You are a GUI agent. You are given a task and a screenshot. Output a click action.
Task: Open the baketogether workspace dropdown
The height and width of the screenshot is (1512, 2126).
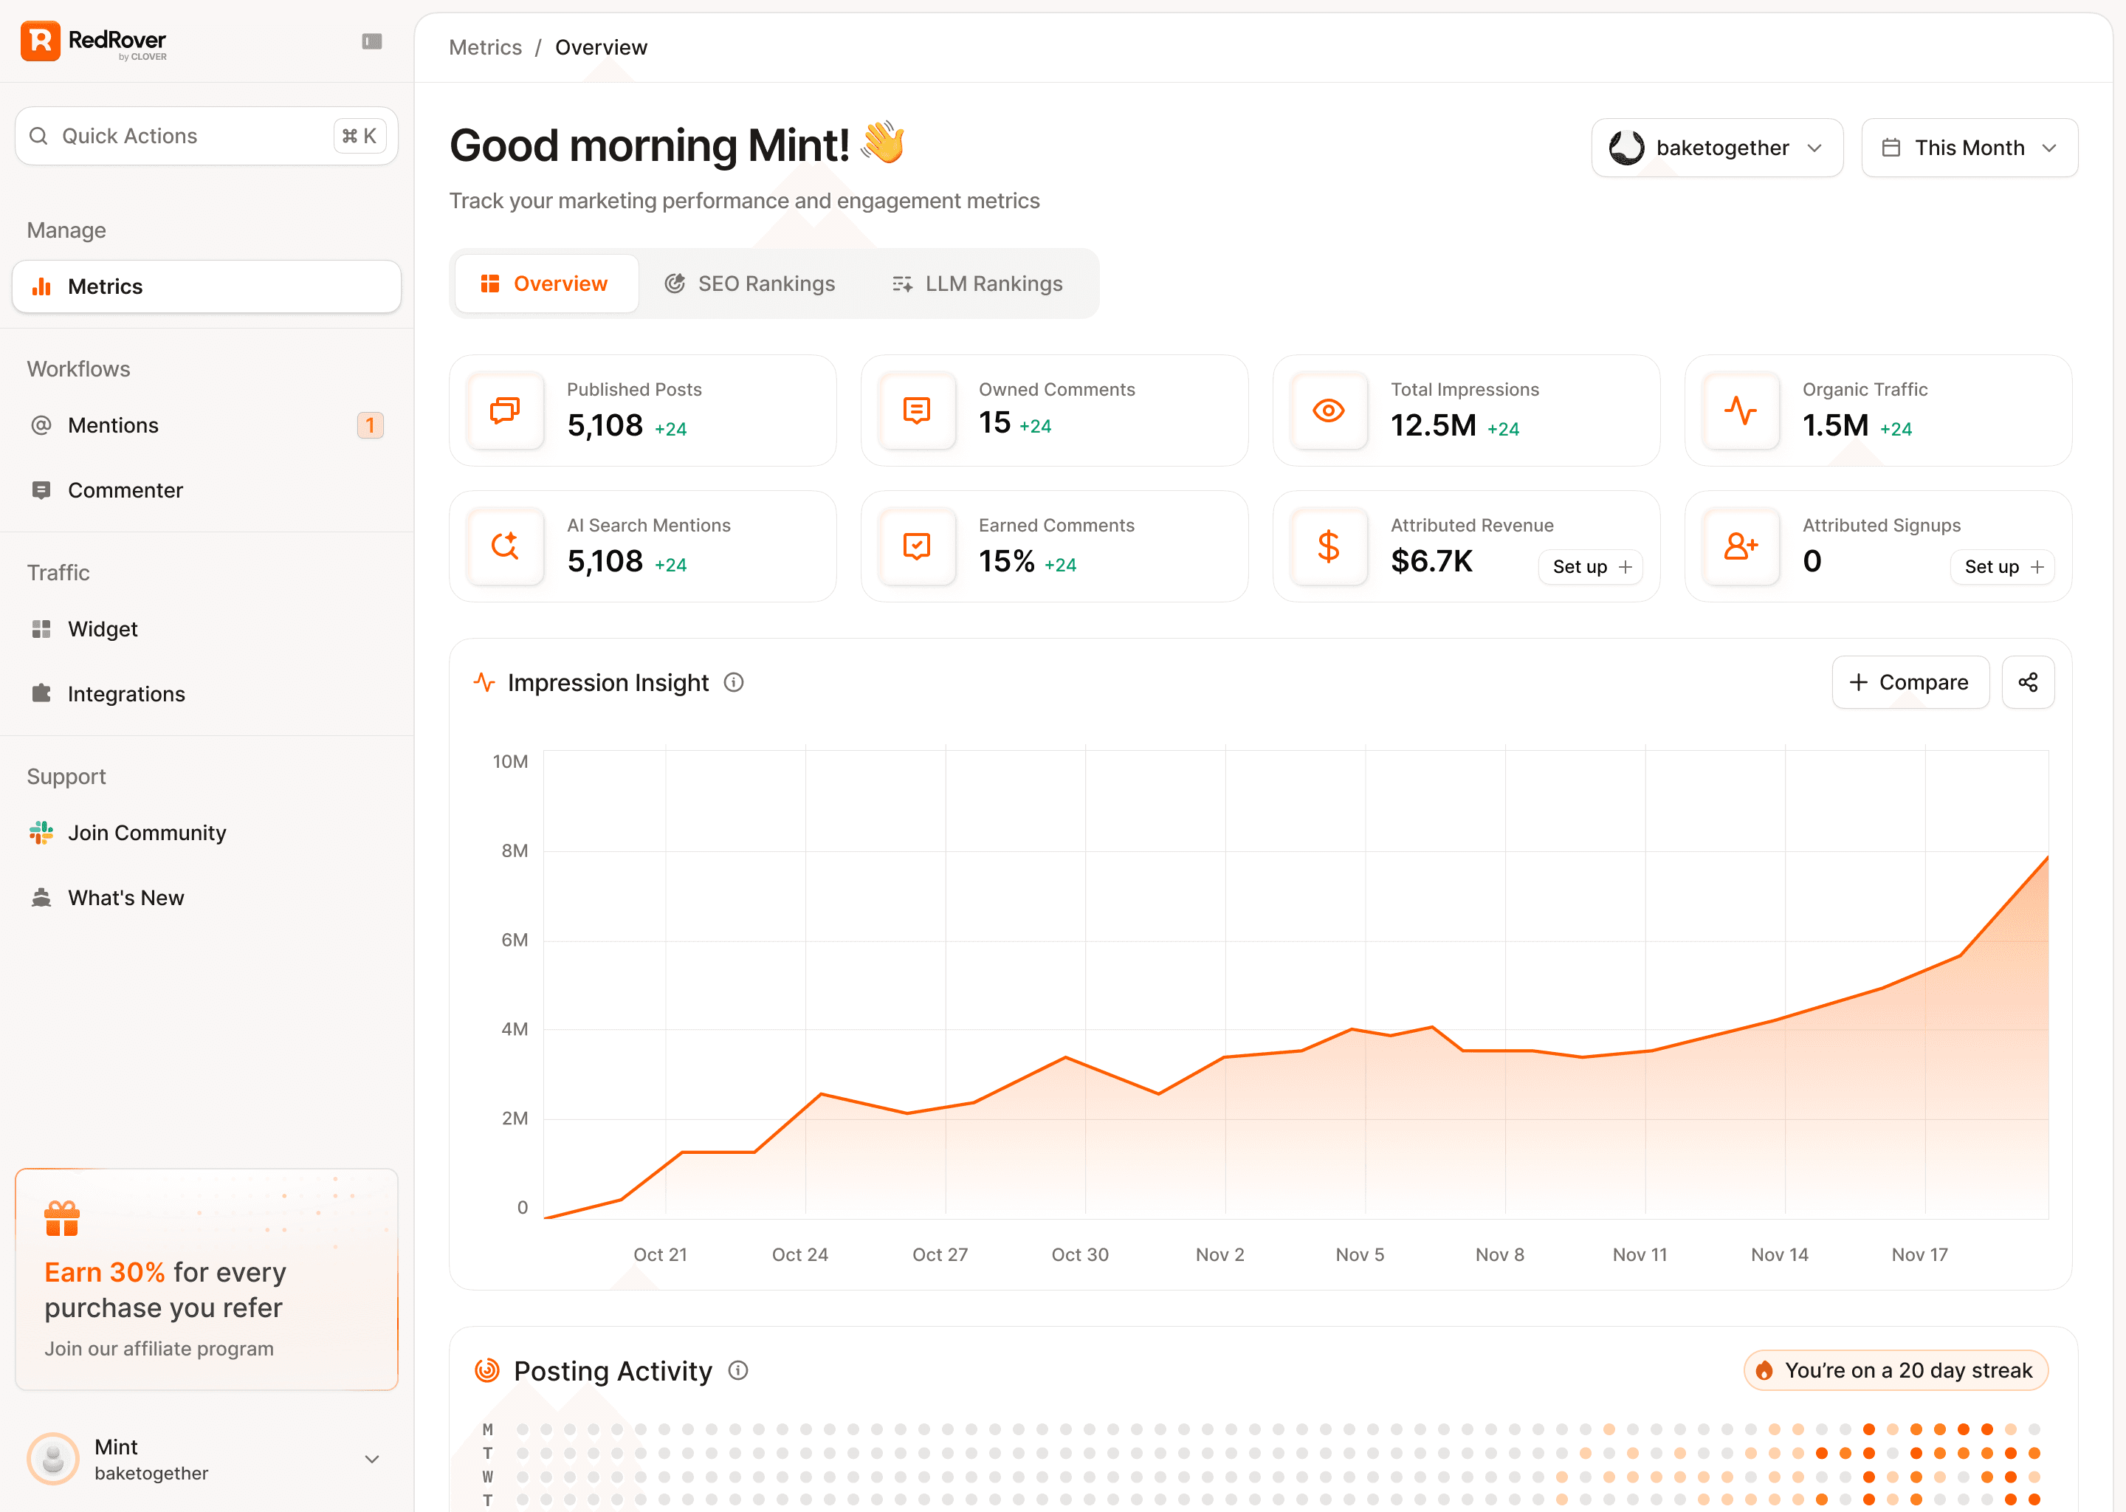(x=1716, y=148)
